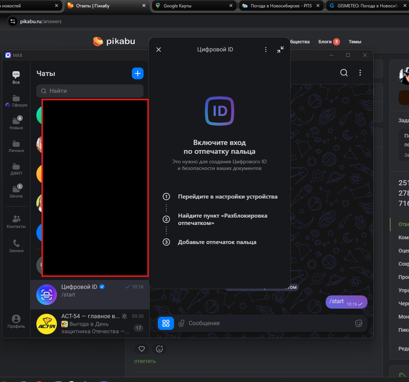Click the Чаты heading in MAX
This screenshot has height=382, width=409.
pos(46,74)
